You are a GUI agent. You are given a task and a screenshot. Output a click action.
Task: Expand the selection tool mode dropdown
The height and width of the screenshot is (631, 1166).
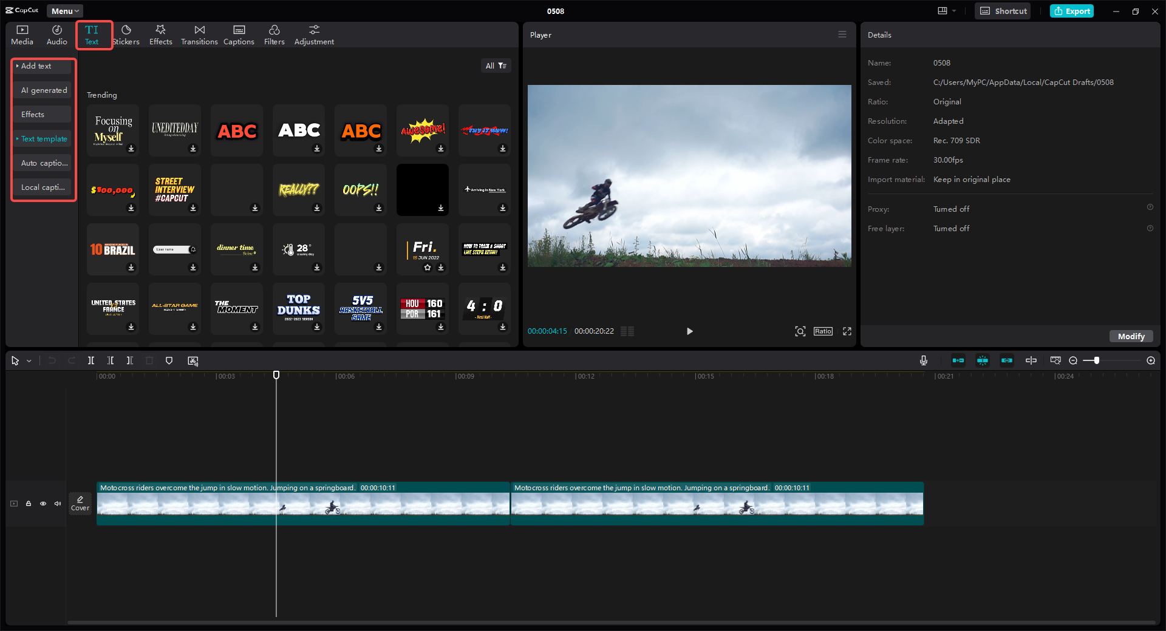point(29,361)
